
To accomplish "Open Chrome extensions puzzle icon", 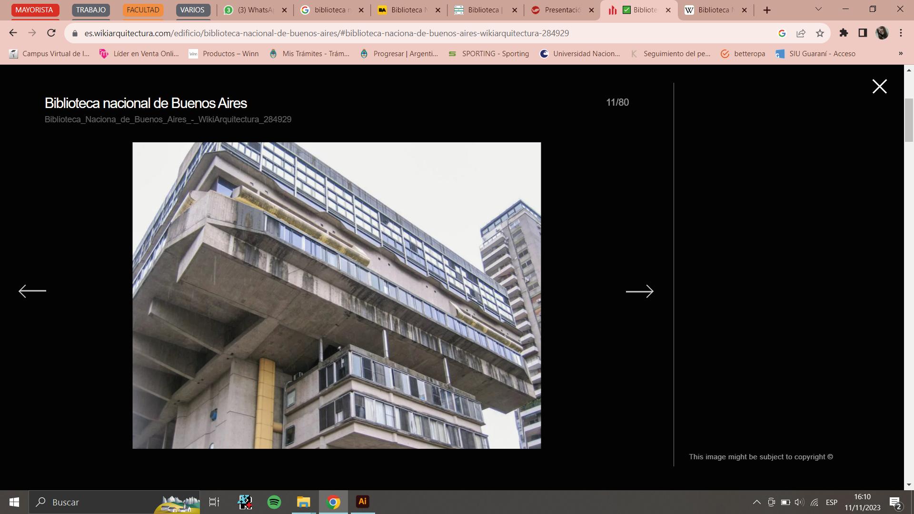I will click(x=844, y=33).
